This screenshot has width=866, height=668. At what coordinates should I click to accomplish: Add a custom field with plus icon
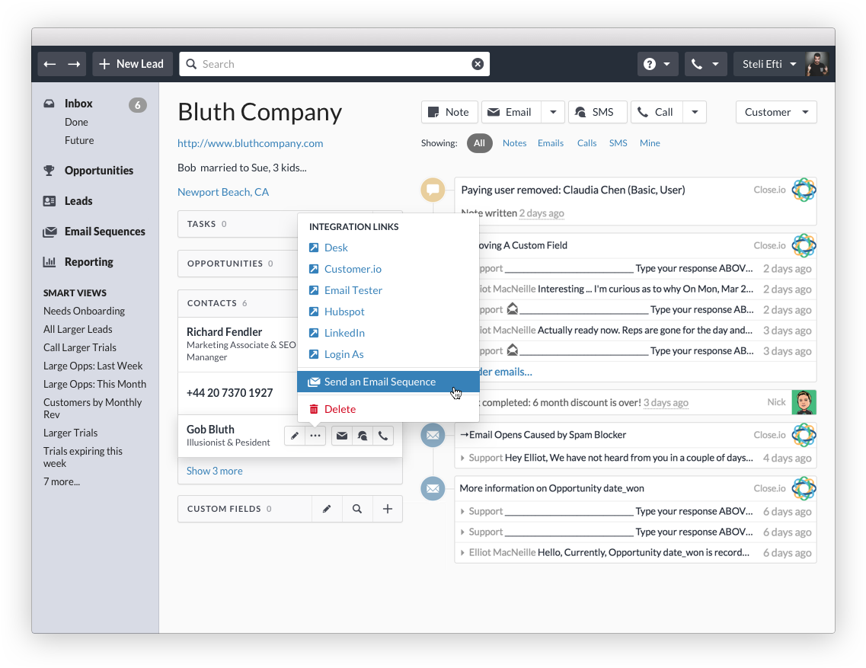(387, 509)
